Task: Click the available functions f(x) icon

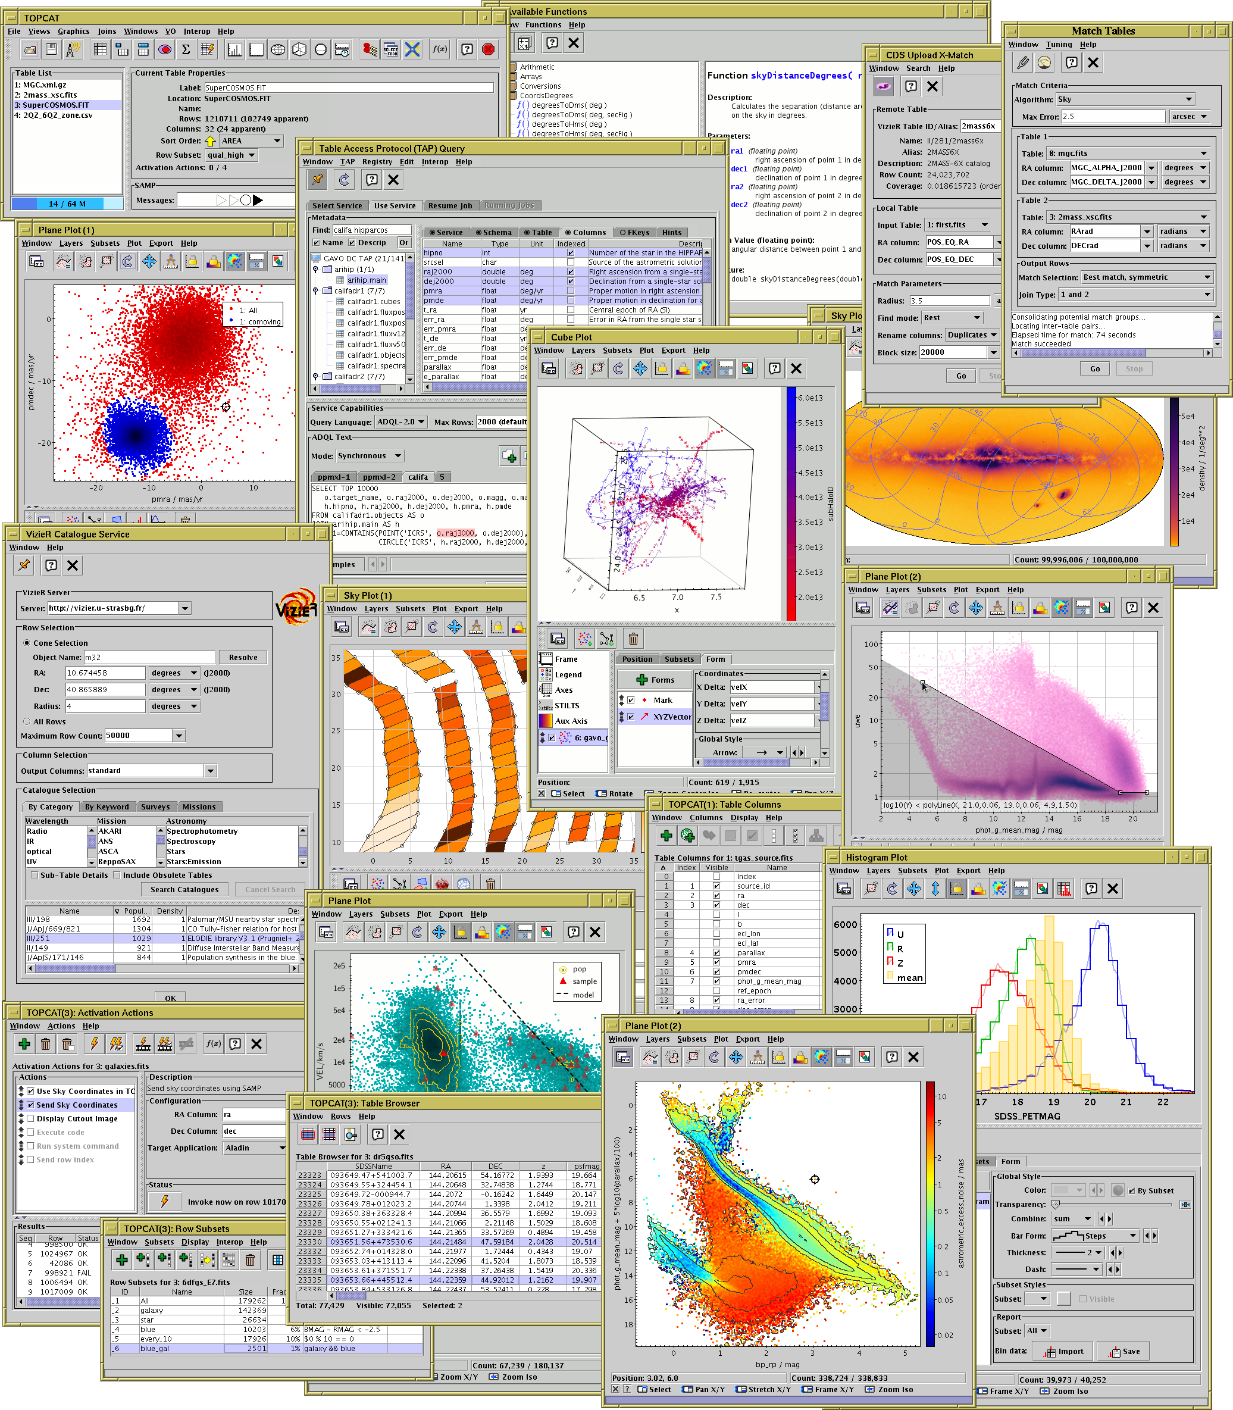Action: pos(439,49)
